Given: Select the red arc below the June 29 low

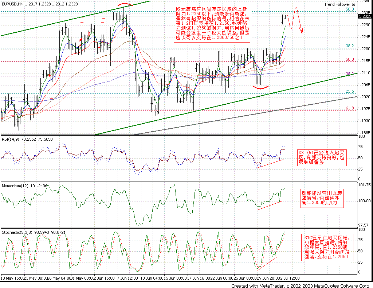Looking at the screenshot, I should pyautogui.click(x=261, y=88).
